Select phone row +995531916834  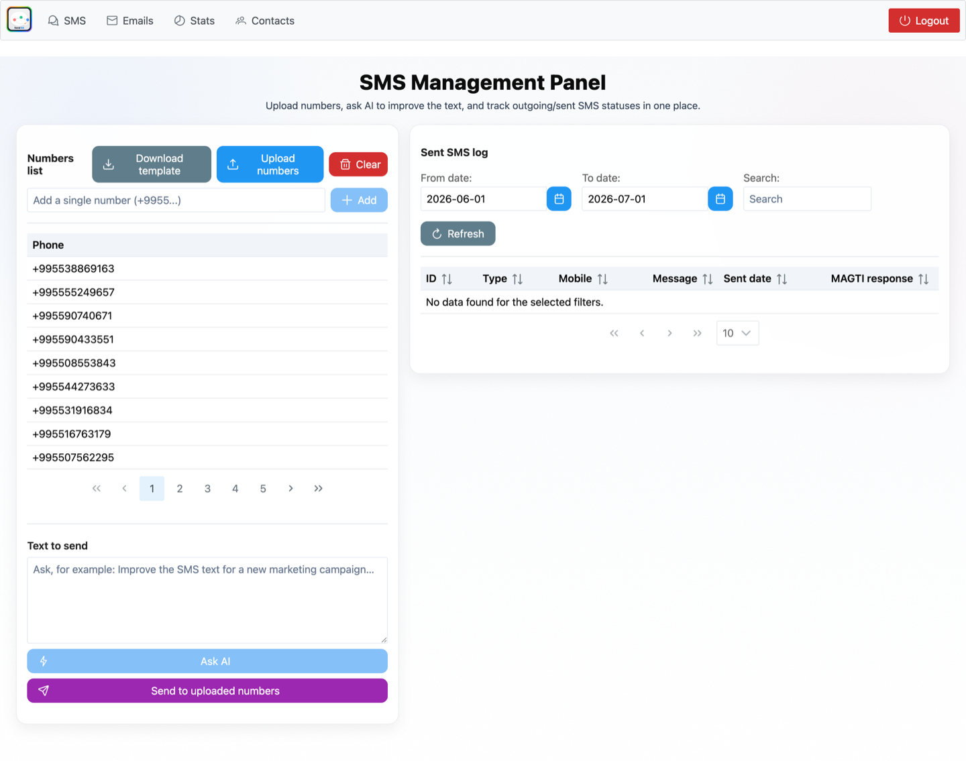[x=207, y=410]
